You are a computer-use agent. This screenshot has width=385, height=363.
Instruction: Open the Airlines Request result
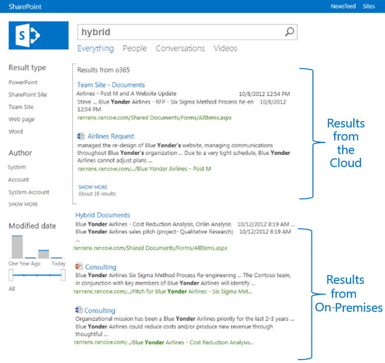click(x=111, y=136)
